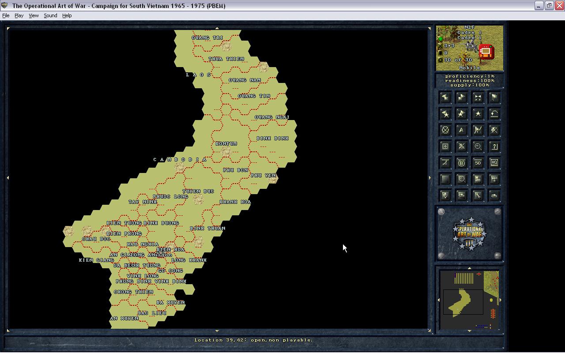Open the Help menu
The width and height of the screenshot is (565, 353).
(67, 15)
